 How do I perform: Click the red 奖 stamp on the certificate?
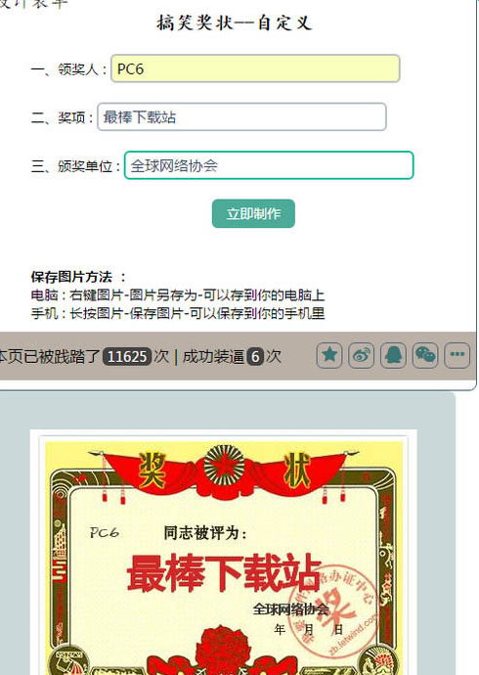tap(335, 607)
